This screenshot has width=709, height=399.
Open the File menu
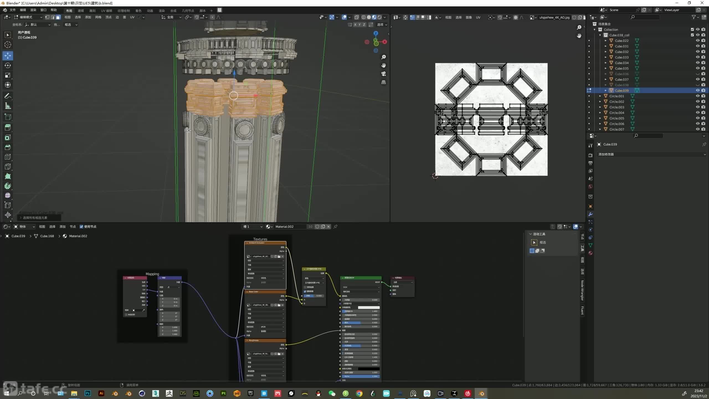(x=13, y=10)
